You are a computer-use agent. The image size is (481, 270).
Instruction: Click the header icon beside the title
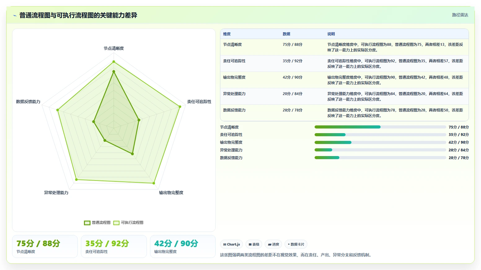15,15
